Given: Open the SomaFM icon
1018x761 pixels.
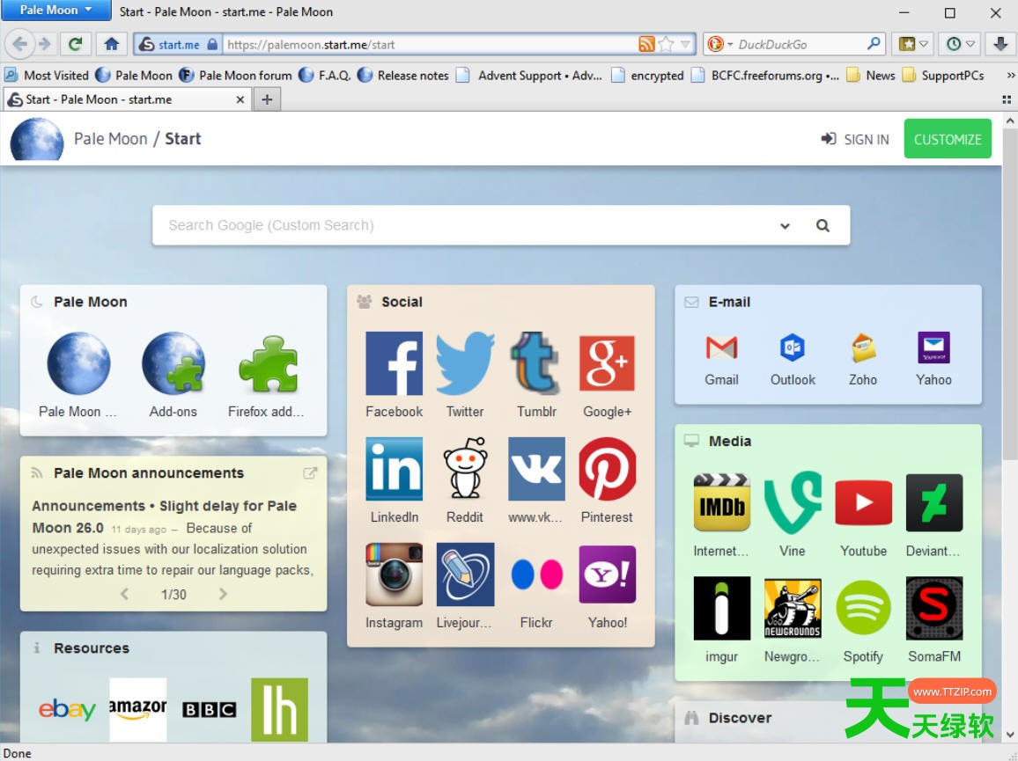Looking at the screenshot, I should pyautogui.click(x=934, y=608).
